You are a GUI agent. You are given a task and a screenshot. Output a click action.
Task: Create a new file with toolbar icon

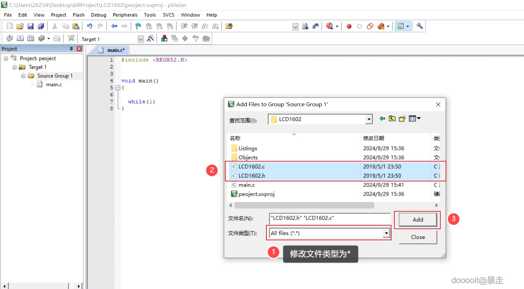coord(10,26)
